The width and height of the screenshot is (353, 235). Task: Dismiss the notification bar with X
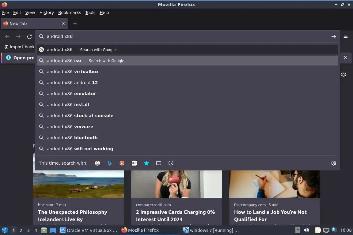pyautogui.click(x=346, y=58)
